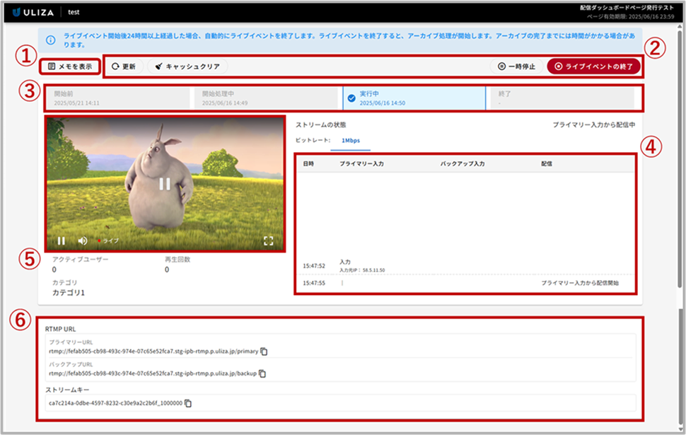Click the ストリームの状態 heading
Image resolution: width=686 pixels, height=435 pixels.
[320, 125]
